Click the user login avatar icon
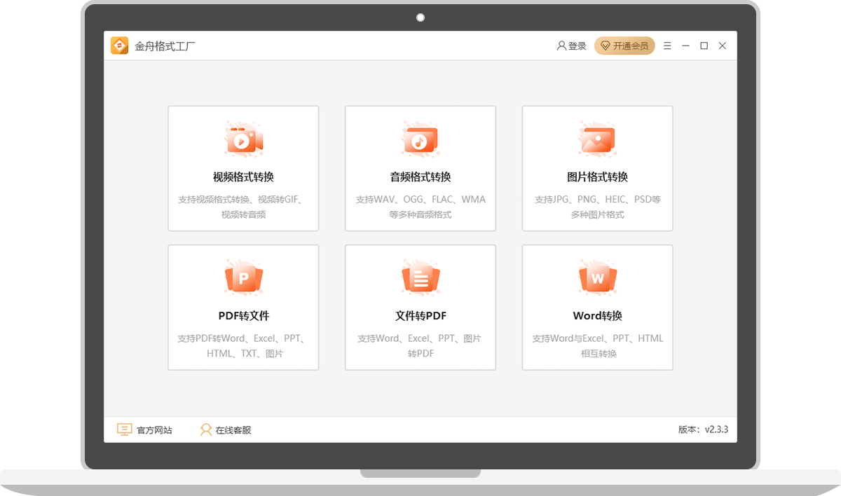The height and width of the screenshot is (496, 841). point(561,46)
